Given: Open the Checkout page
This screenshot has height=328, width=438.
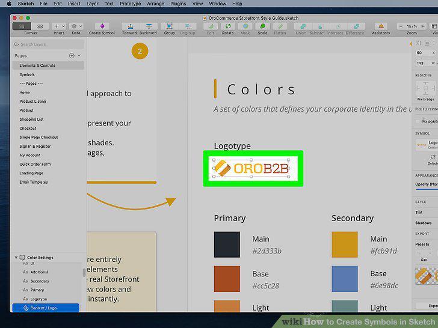Looking at the screenshot, I should coord(28,129).
